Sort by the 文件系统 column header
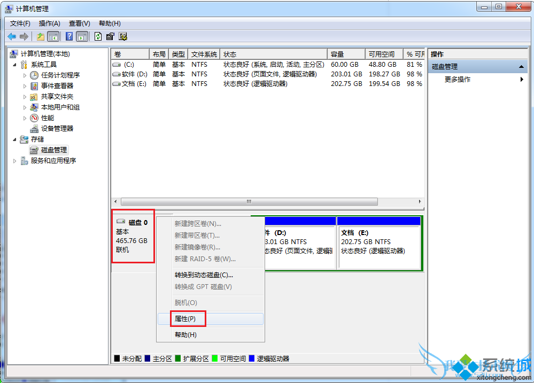This screenshot has height=383, width=534. click(204, 54)
